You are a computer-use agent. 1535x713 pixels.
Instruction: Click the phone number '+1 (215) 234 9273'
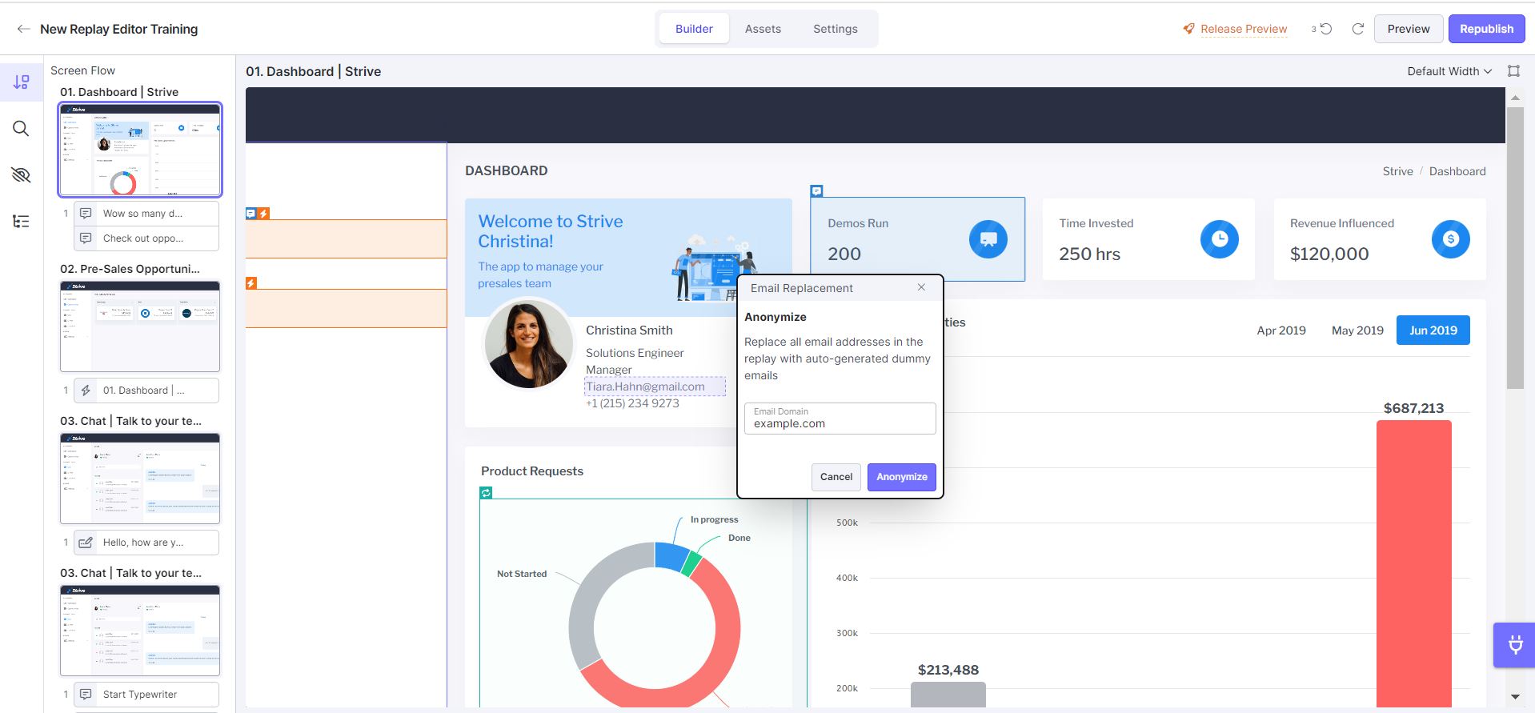click(632, 403)
